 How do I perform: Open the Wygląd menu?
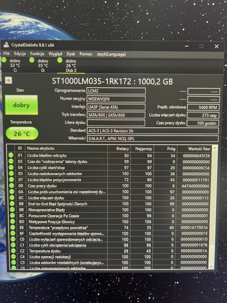(x=55, y=54)
